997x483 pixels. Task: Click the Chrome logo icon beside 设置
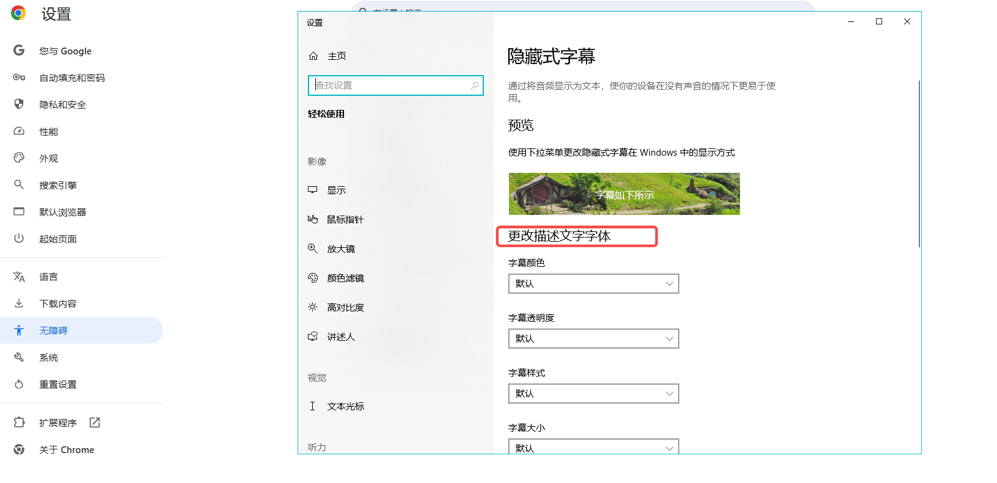click(18, 13)
